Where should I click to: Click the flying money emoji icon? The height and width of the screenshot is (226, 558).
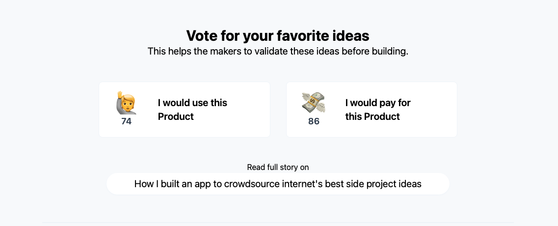coord(314,103)
